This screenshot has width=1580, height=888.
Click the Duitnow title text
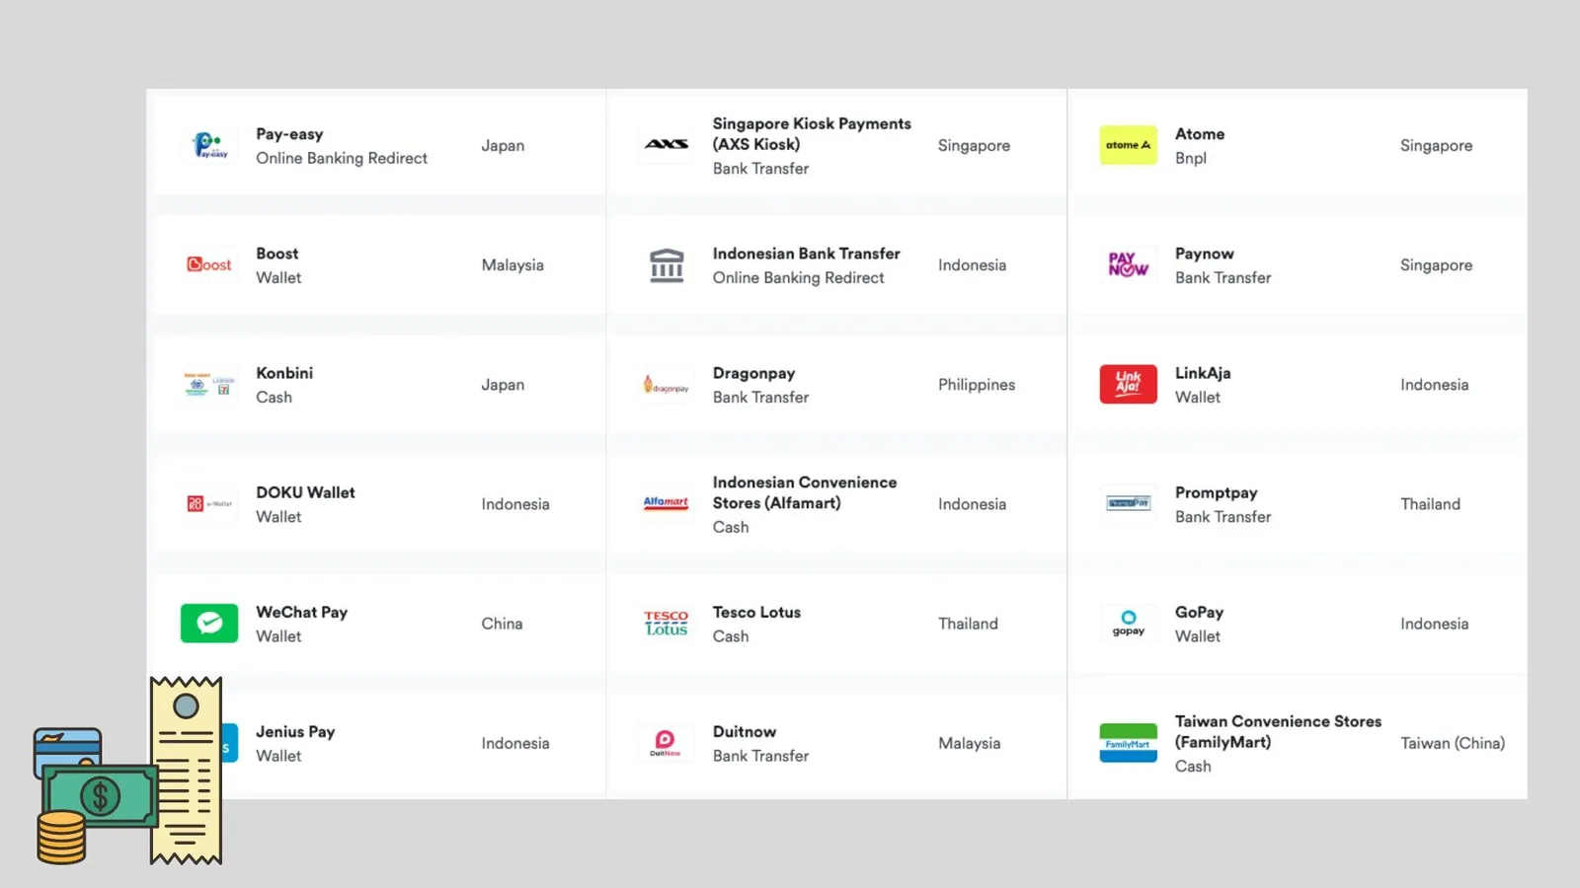[745, 731]
